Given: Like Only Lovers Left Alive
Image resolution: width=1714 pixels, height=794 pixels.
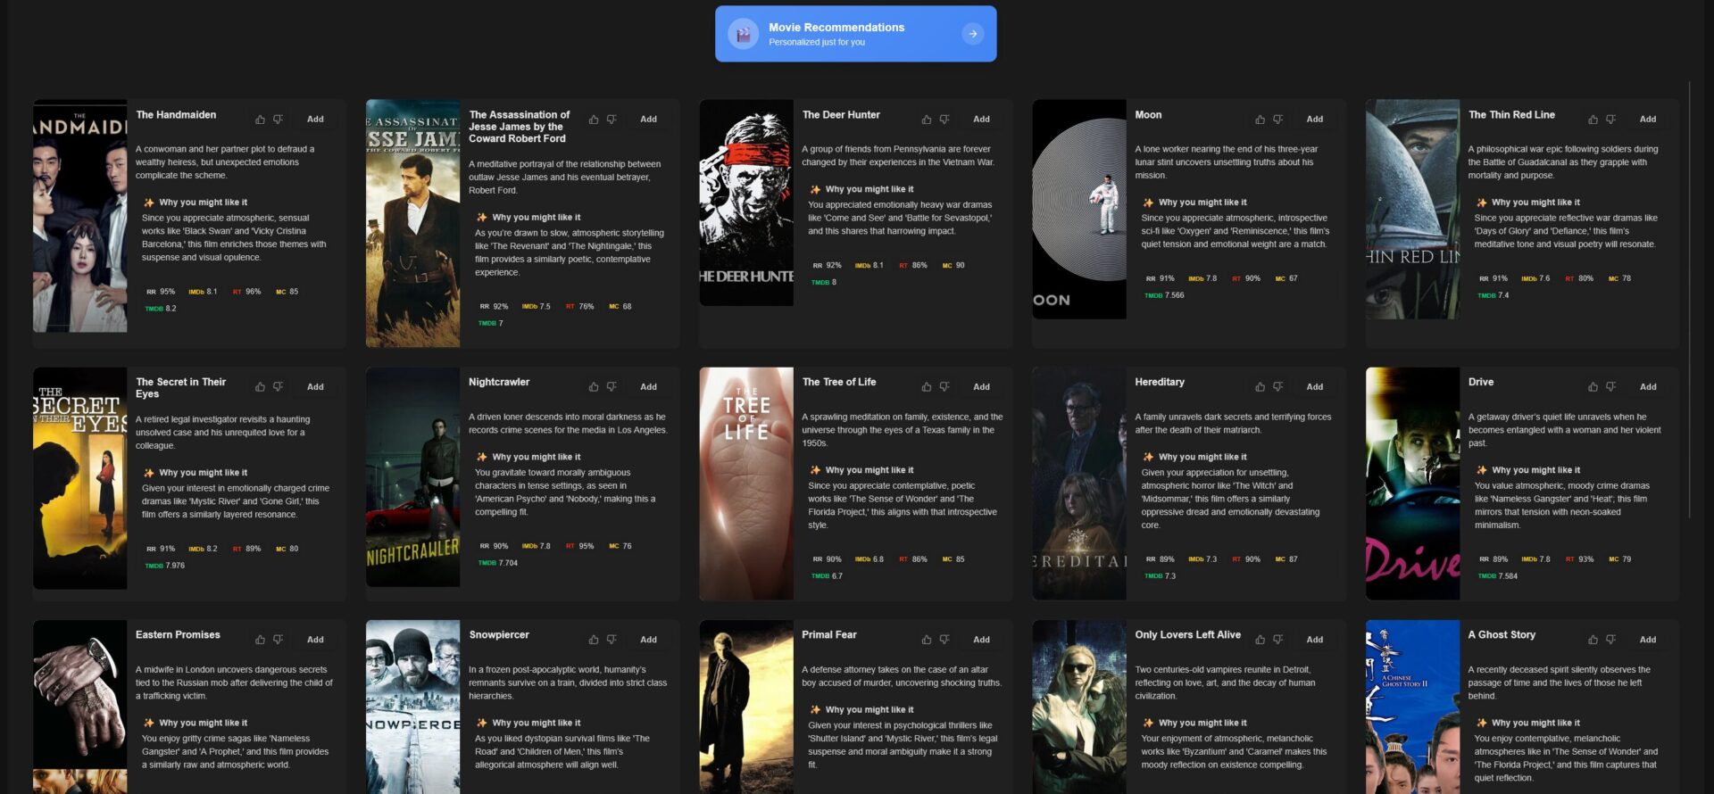Looking at the screenshot, I should [x=1260, y=640].
